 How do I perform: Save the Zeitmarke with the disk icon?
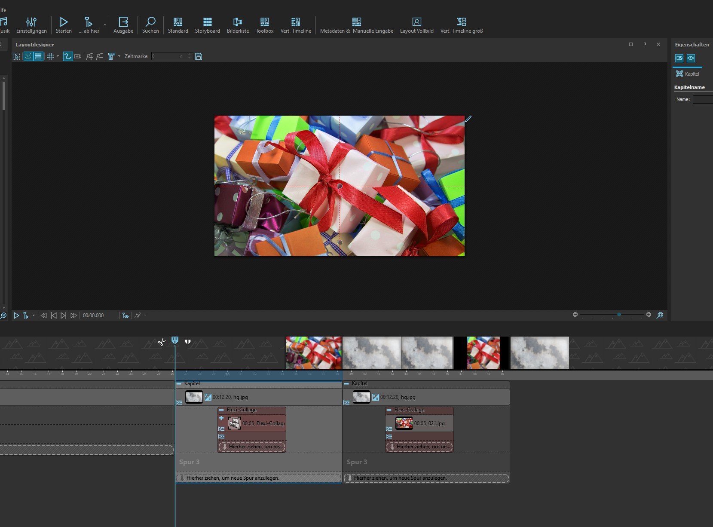click(199, 56)
